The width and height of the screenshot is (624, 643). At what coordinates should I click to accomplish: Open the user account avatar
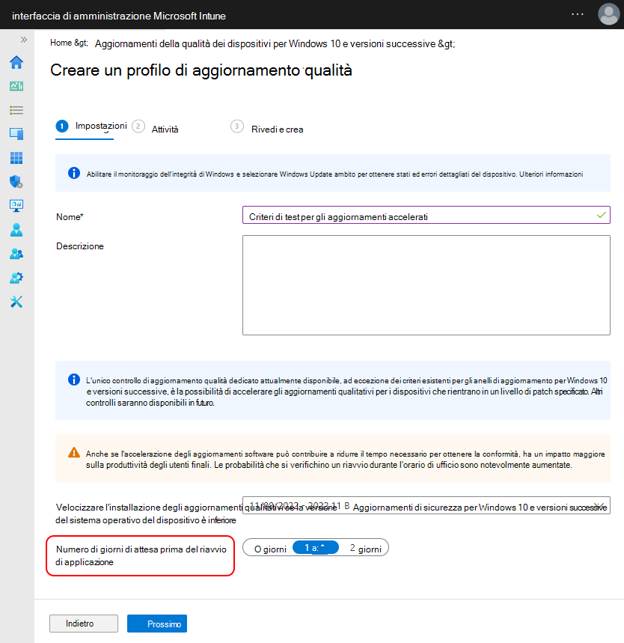click(x=609, y=14)
